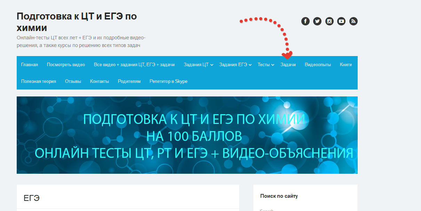Viewport: 421px width, 211px height.
Task: Go to Главная menu item
Action: tap(30, 64)
